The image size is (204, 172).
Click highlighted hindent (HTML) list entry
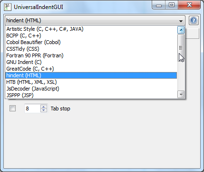click(x=91, y=75)
